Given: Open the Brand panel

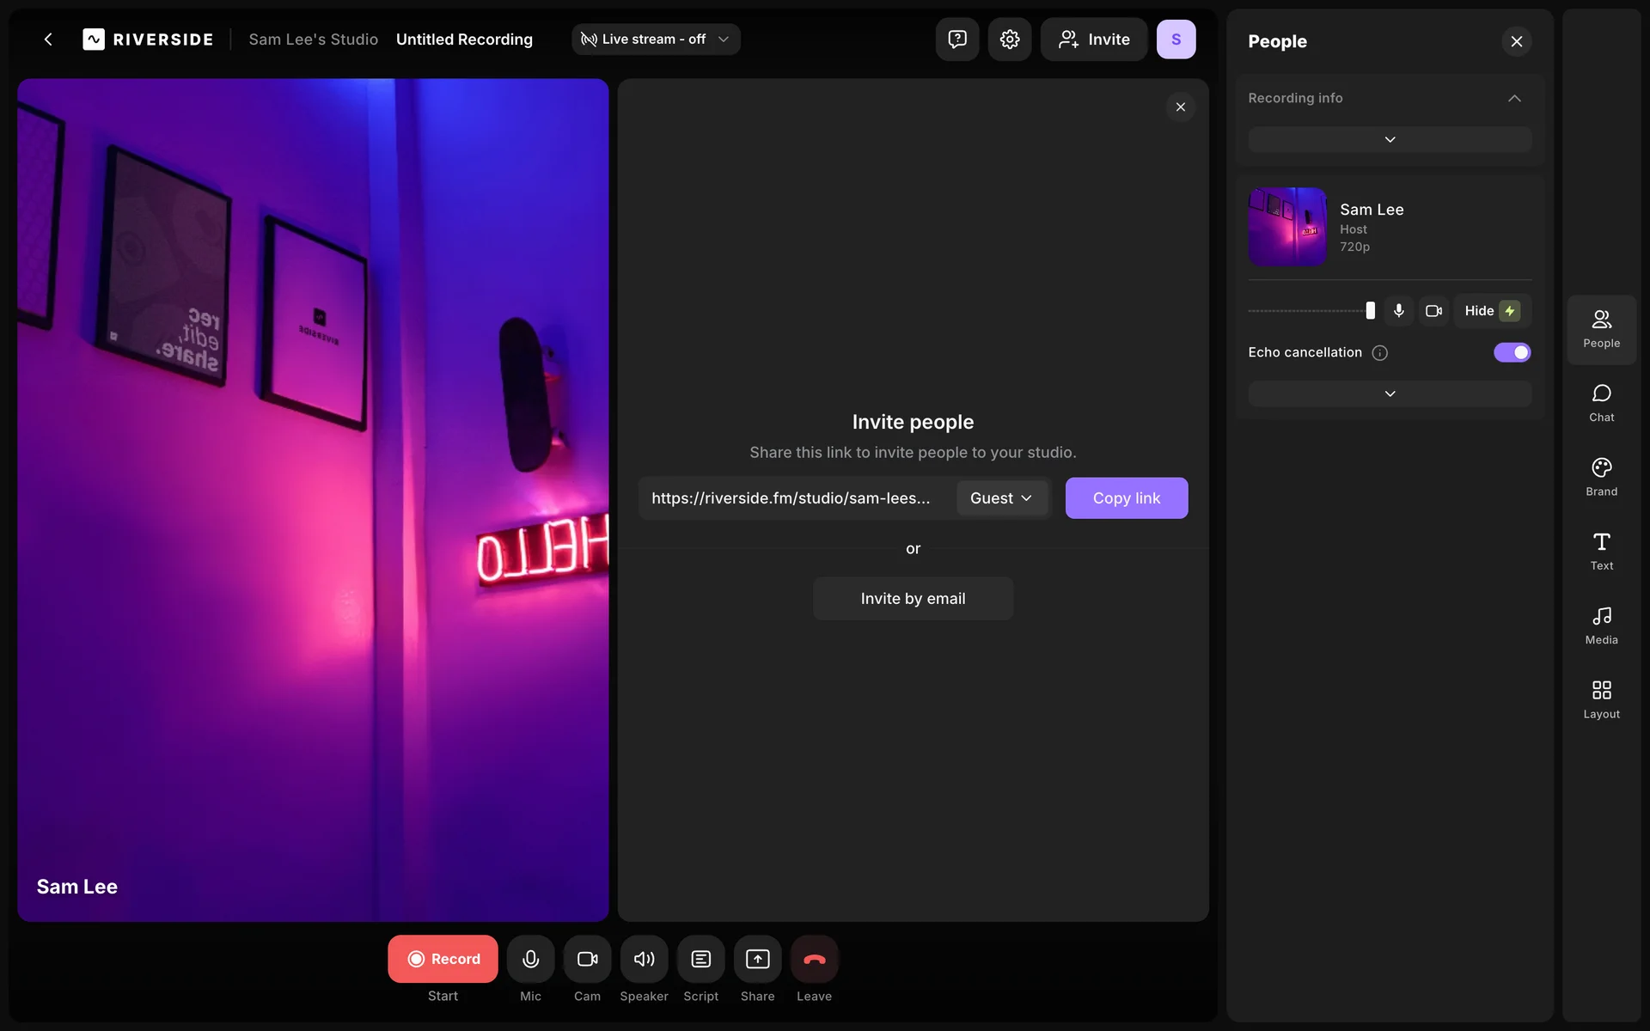Looking at the screenshot, I should click(x=1601, y=477).
